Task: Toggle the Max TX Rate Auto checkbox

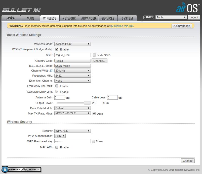Action: (x=94, y=113)
